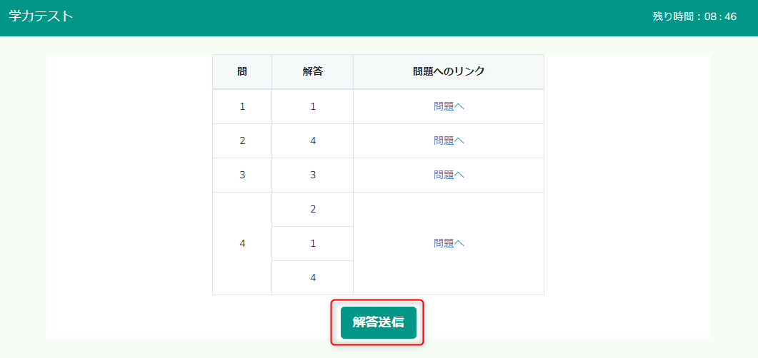Click answer 3 cell in question 3 row
This screenshot has width=758, height=358.
click(313, 175)
